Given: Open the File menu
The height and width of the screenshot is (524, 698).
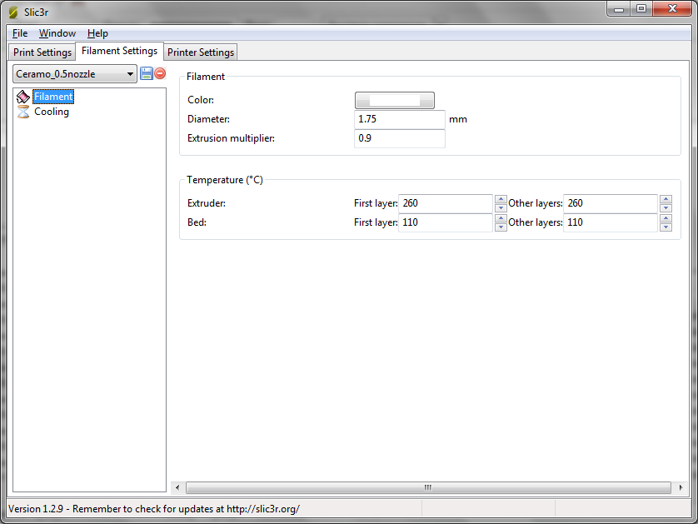Looking at the screenshot, I should coord(20,33).
